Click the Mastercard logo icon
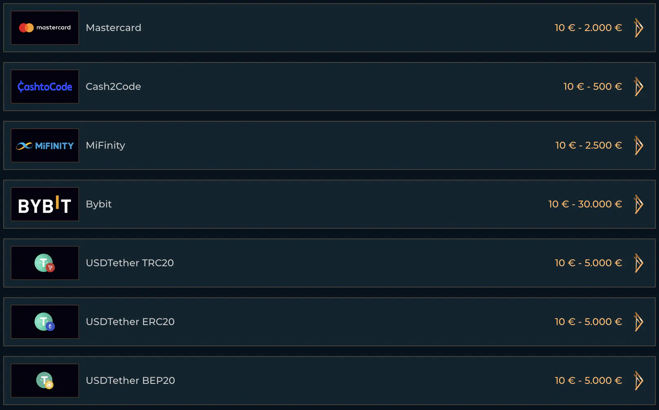This screenshot has width=659, height=410. tap(45, 28)
